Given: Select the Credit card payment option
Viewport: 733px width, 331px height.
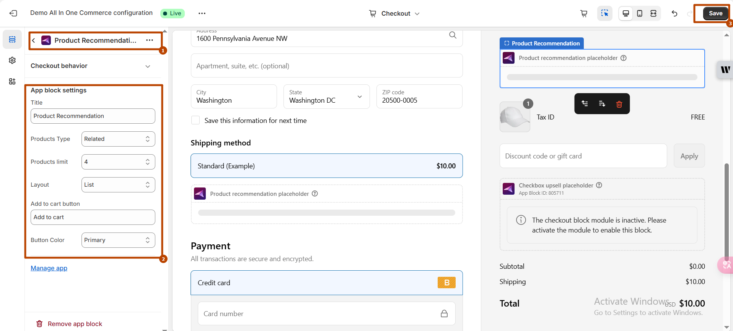Looking at the screenshot, I should tap(326, 283).
